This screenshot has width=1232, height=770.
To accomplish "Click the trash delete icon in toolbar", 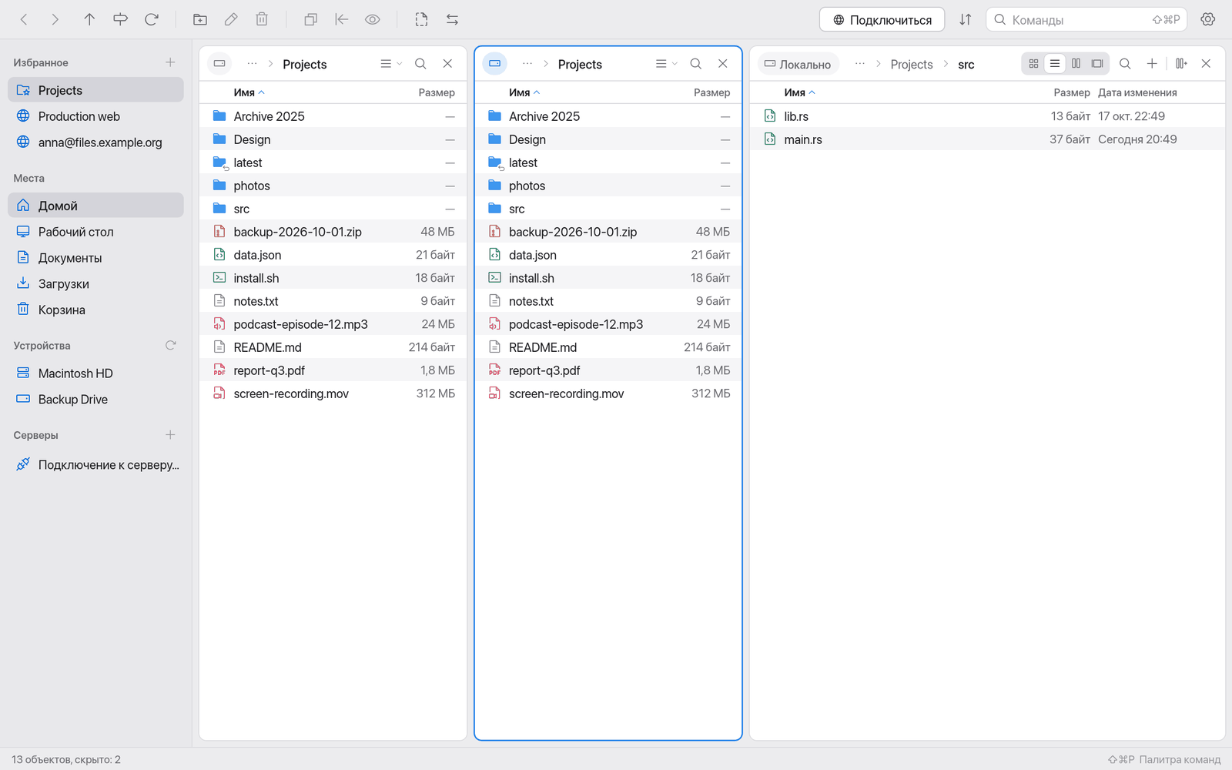I will 262,20.
